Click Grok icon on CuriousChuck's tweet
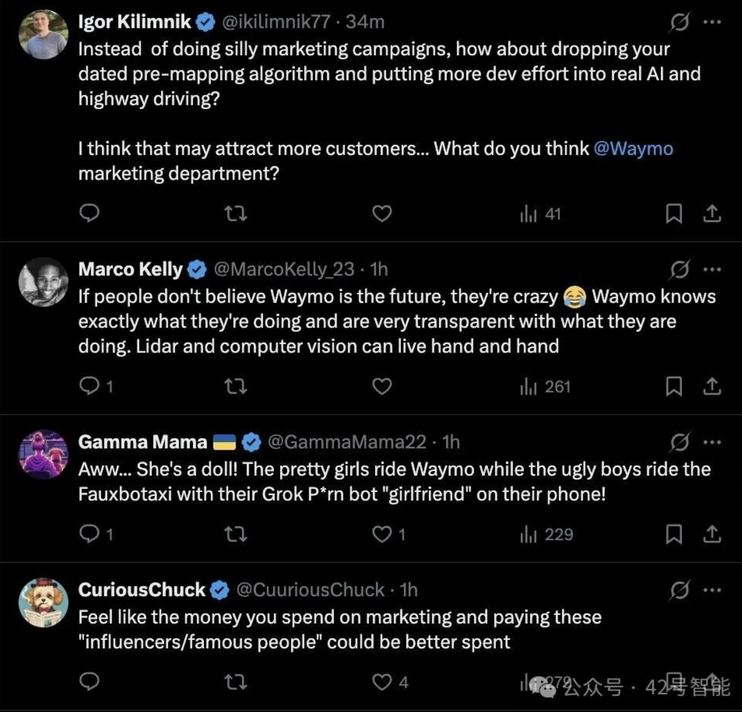 [680, 590]
